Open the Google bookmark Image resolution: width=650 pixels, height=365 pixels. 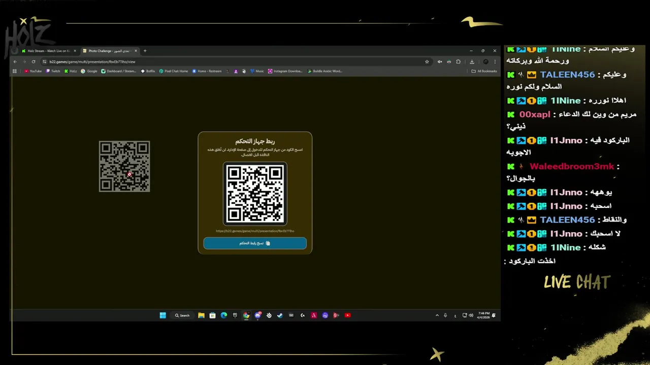[89, 71]
